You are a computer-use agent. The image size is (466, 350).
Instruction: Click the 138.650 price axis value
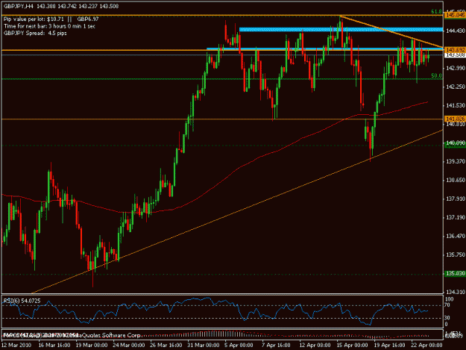[x=455, y=180]
